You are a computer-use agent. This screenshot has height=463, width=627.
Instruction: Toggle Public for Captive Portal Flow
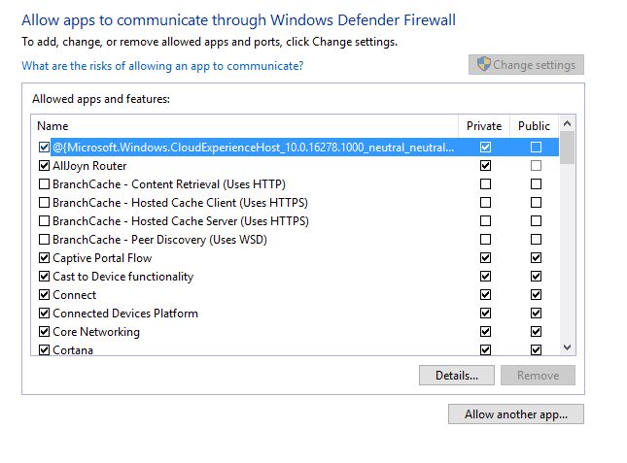click(x=536, y=258)
